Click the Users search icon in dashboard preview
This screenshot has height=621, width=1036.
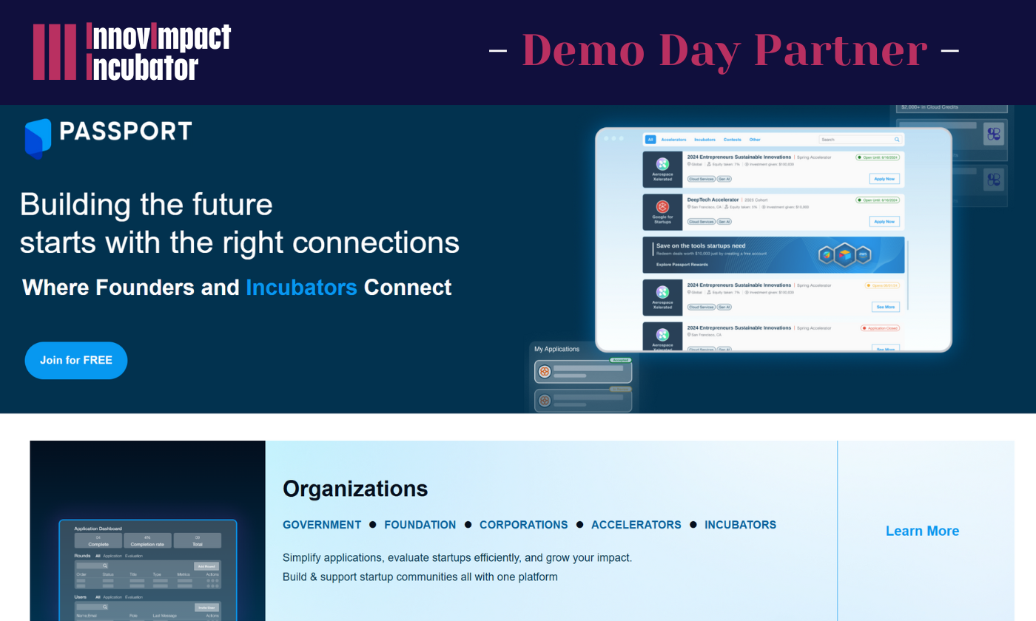[x=105, y=607]
